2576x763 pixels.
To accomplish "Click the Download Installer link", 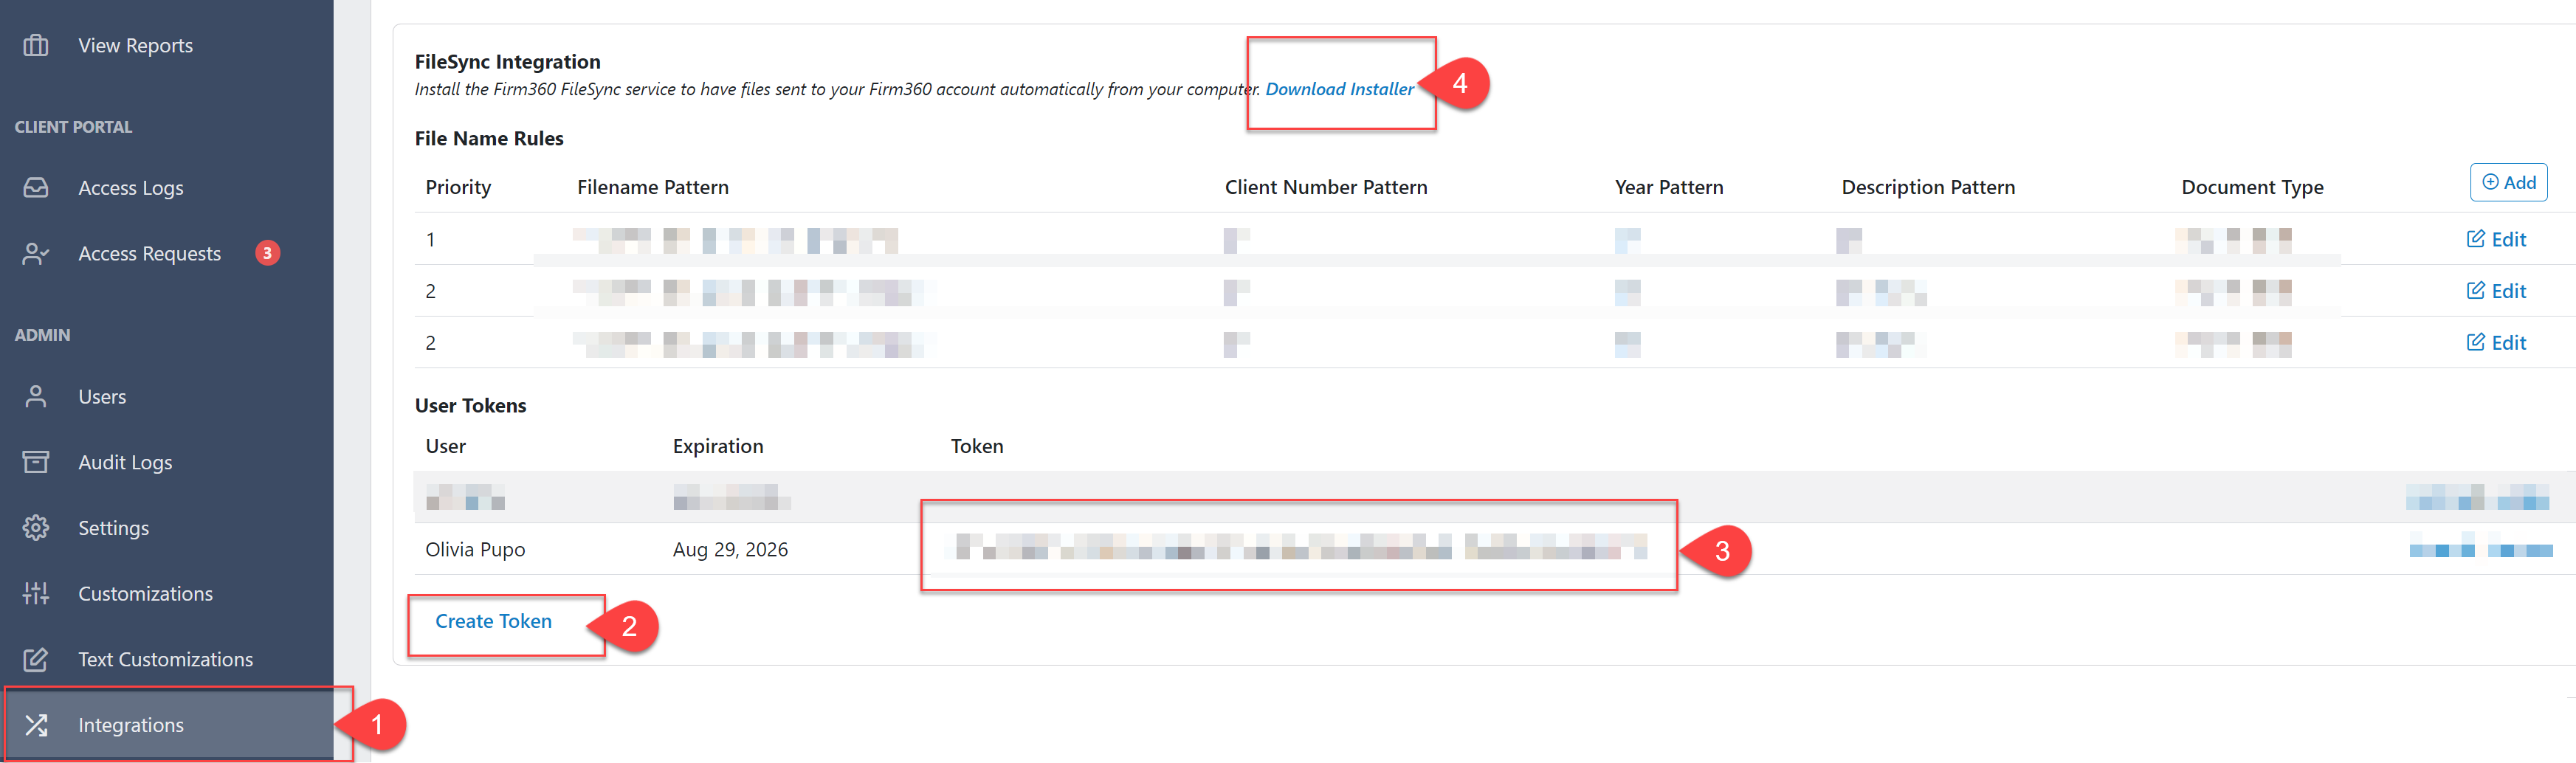I will coord(1340,89).
